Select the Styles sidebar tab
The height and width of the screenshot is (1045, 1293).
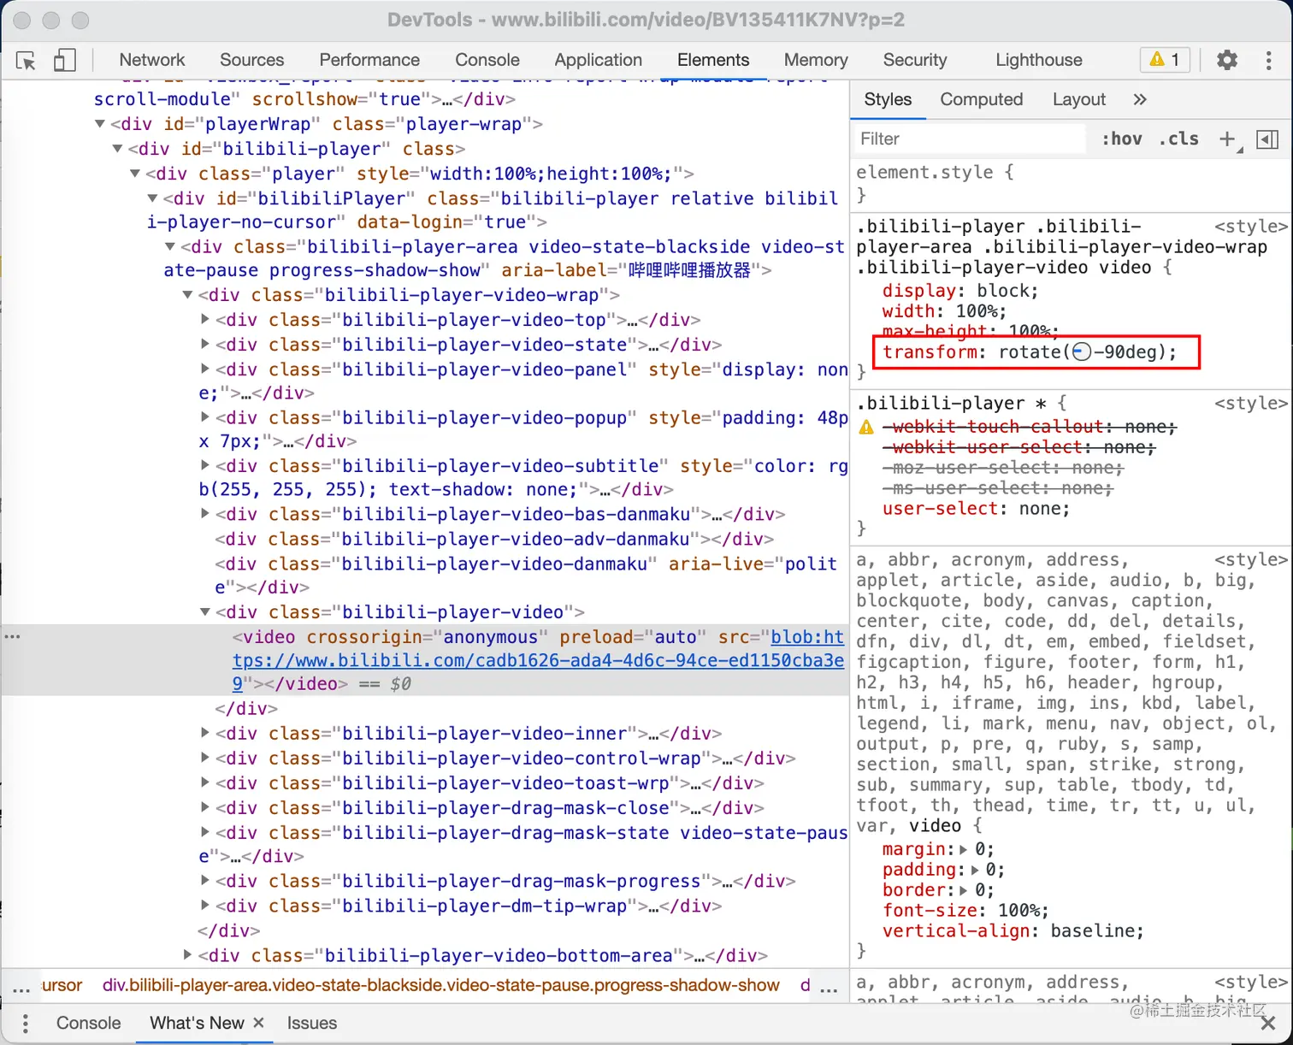tap(888, 99)
